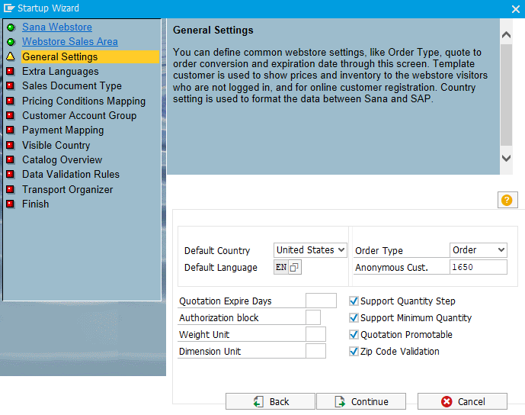Select the Catalog Overview step
The height and width of the screenshot is (415, 525).
[62, 160]
